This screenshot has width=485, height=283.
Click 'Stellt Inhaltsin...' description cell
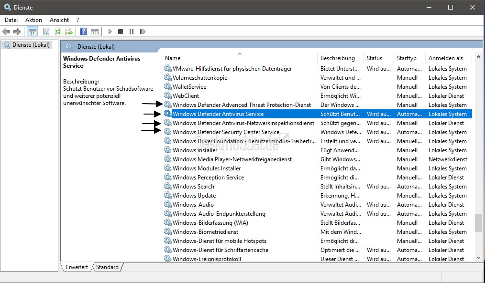[x=340, y=187]
